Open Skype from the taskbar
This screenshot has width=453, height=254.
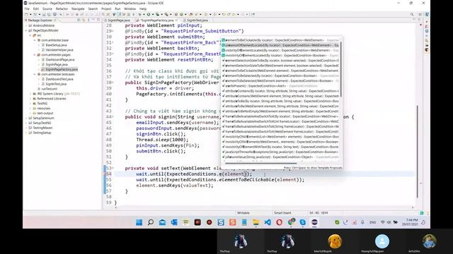(302, 222)
